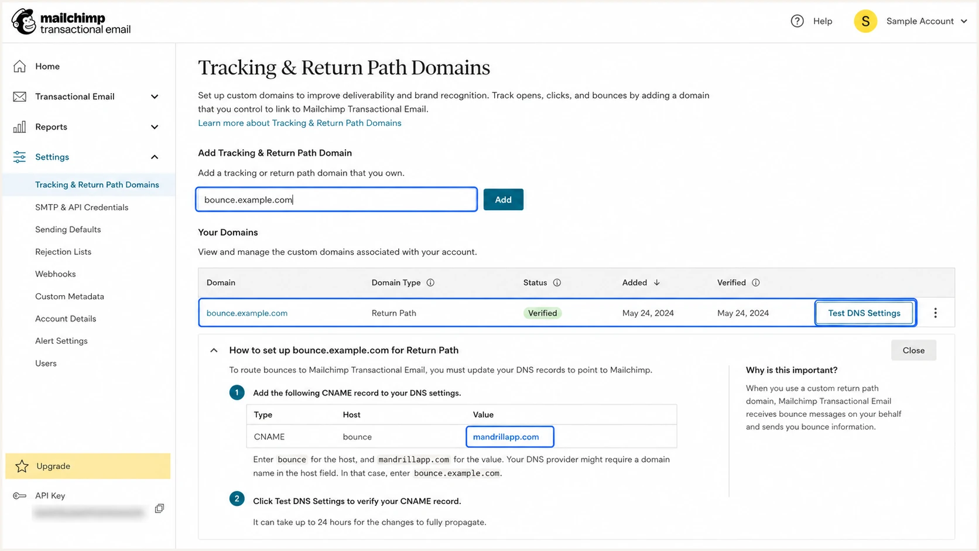
Task: Open Learn more about Tracking & Return Path link
Action: pyautogui.click(x=300, y=123)
